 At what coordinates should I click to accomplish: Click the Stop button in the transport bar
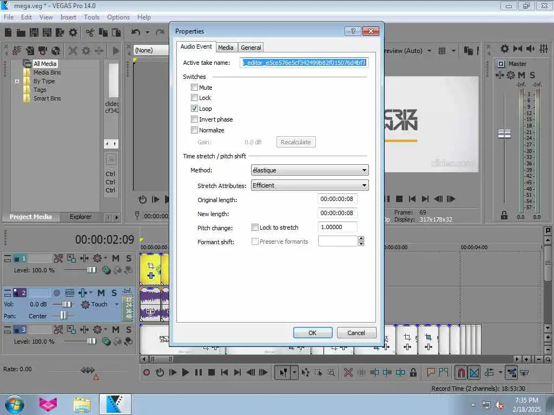212,372
